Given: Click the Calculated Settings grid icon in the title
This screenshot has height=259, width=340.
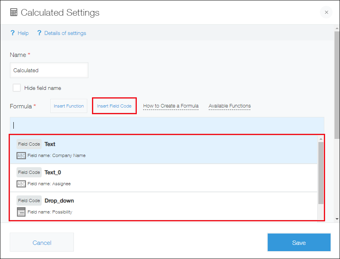Looking at the screenshot, I should click(13, 12).
